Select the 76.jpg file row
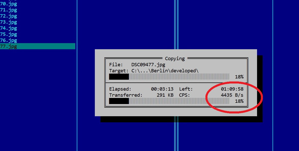299x151 pixels. (x=38, y=40)
